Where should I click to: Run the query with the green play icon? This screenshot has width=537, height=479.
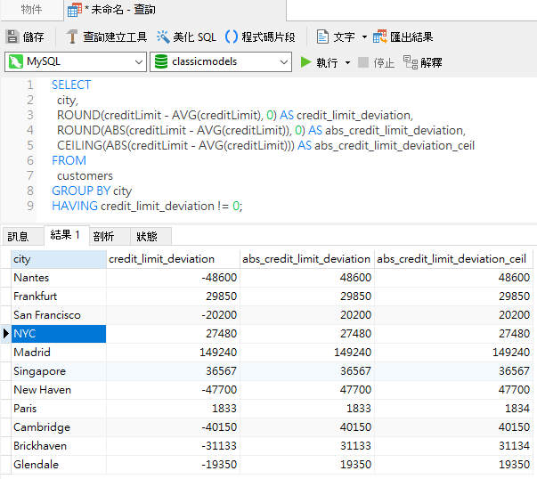click(x=306, y=62)
